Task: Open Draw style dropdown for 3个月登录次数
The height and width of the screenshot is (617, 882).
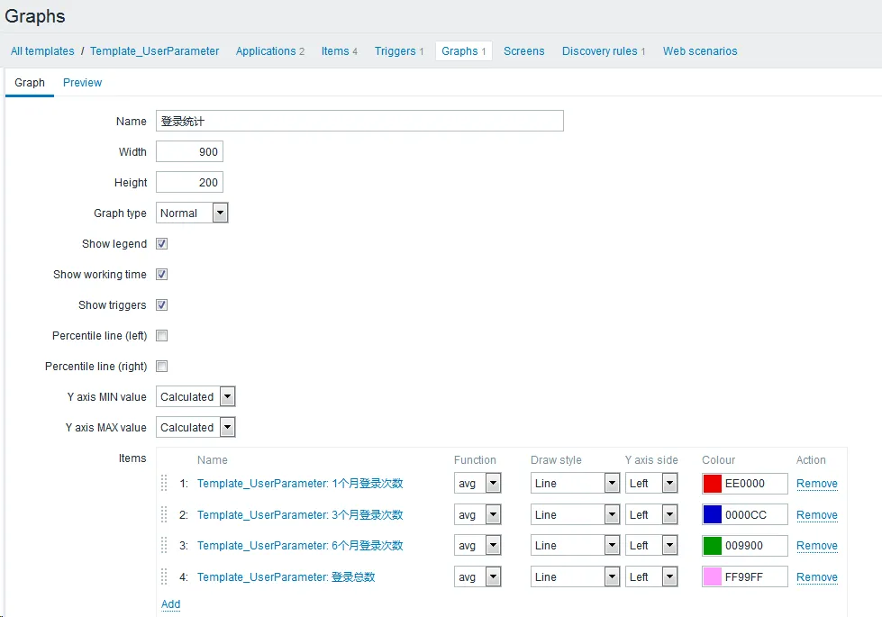Action: [575, 514]
